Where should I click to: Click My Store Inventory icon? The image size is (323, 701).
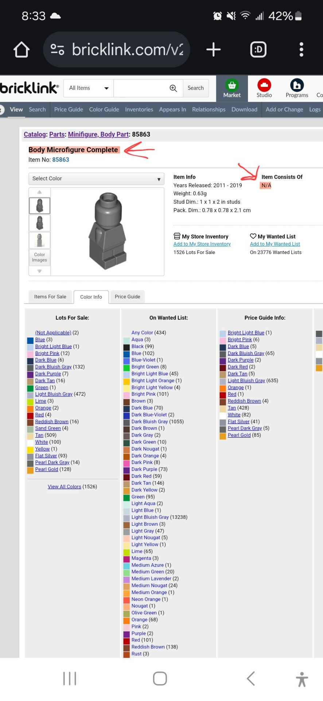pos(177,236)
